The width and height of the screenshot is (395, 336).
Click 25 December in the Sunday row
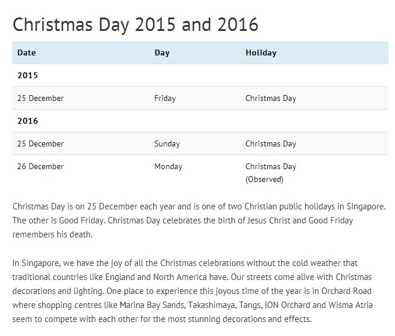[x=40, y=143]
